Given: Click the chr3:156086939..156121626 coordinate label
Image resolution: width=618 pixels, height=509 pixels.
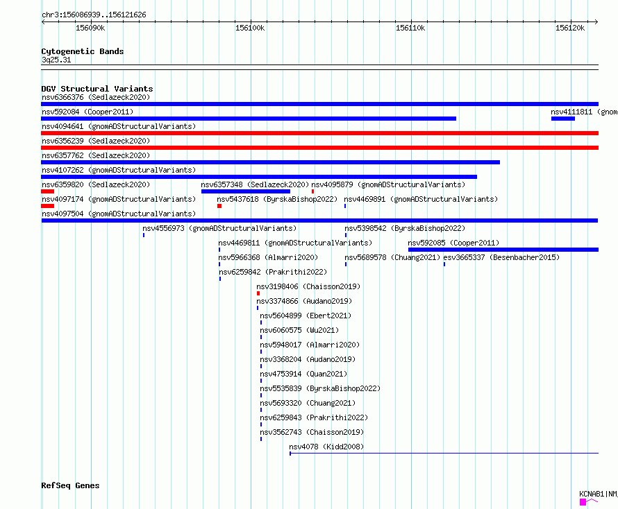Looking at the screenshot, I should coord(94,15).
